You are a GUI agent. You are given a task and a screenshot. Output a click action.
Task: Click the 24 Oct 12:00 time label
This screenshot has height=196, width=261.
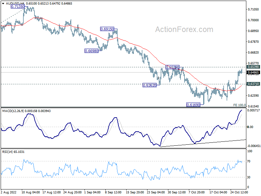pyautogui.click(x=239, y=192)
